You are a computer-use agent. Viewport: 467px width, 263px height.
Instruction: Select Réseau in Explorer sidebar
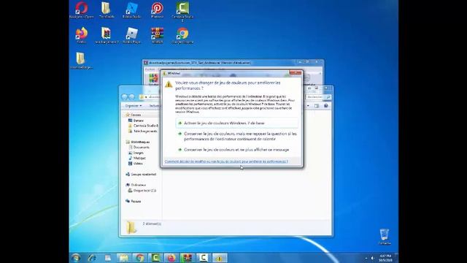133,202
